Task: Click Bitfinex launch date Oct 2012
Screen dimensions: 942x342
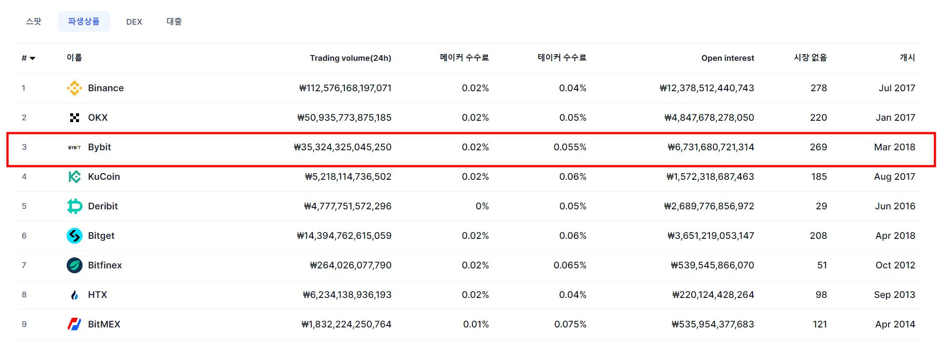Action: coord(896,265)
